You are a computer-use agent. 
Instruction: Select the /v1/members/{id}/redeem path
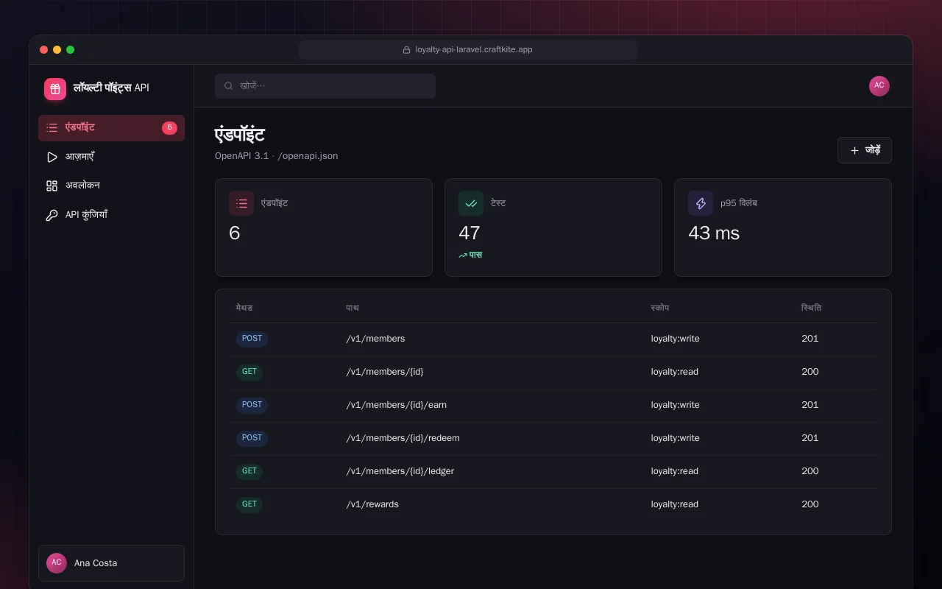(x=403, y=438)
